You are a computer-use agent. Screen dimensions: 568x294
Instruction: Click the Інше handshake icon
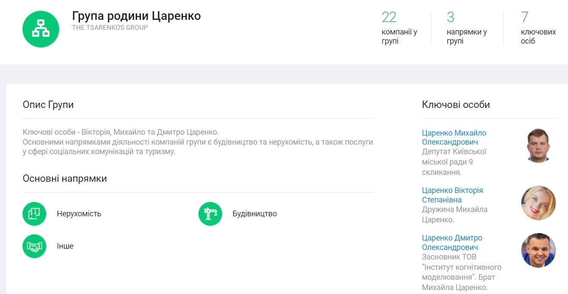(34, 246)
